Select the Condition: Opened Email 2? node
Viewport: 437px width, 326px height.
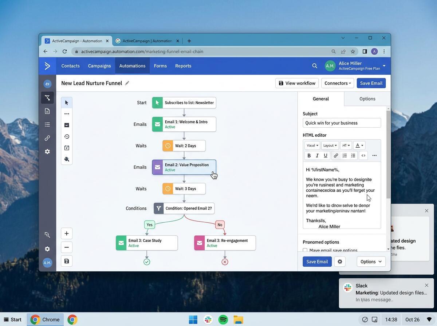point(184,208)
